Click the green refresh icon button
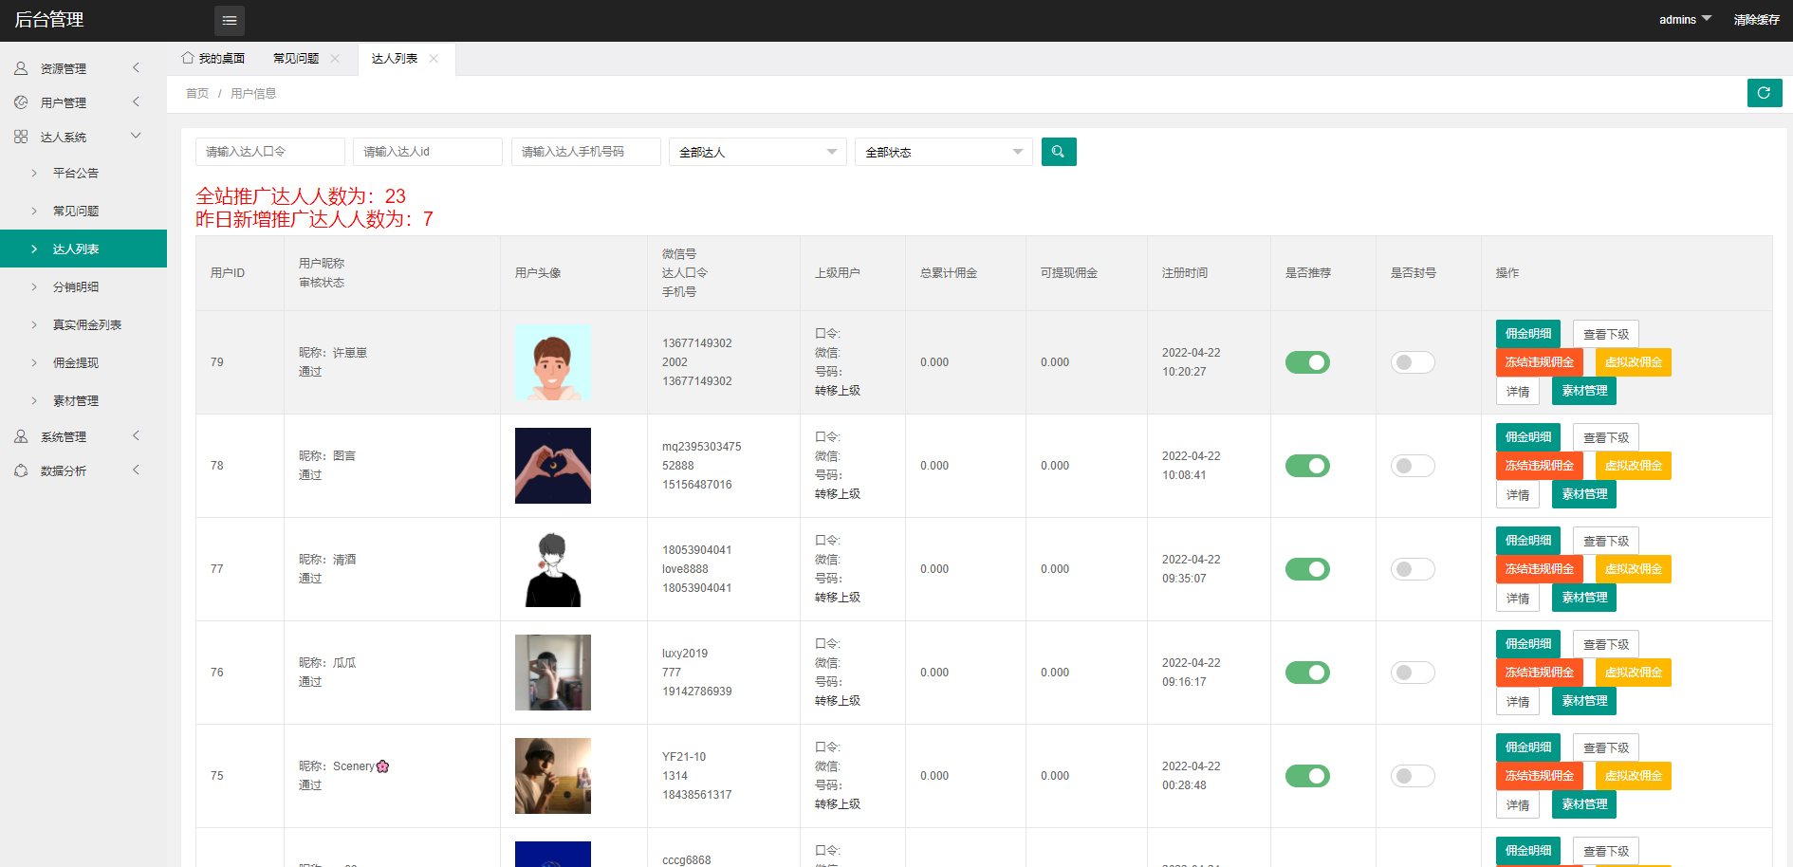This screenshot has width=1793, height=867. point(1764,93)
